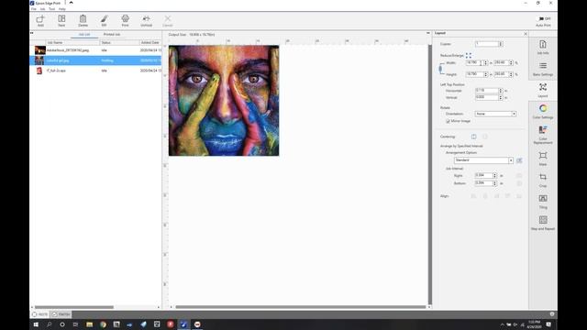Click the Width inches spinner arrows
The height and width of the screenshot is (330, 587).
click(x=485, y=63)
